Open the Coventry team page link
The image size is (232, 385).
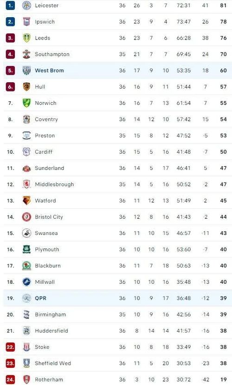tap(46, 119)
